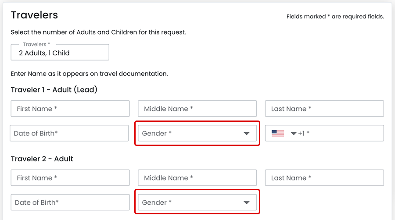The height and width of the screenshot is (220, 395).
Task: Select the Traveler 2 Last Name field
Action: tap(324, 178)
